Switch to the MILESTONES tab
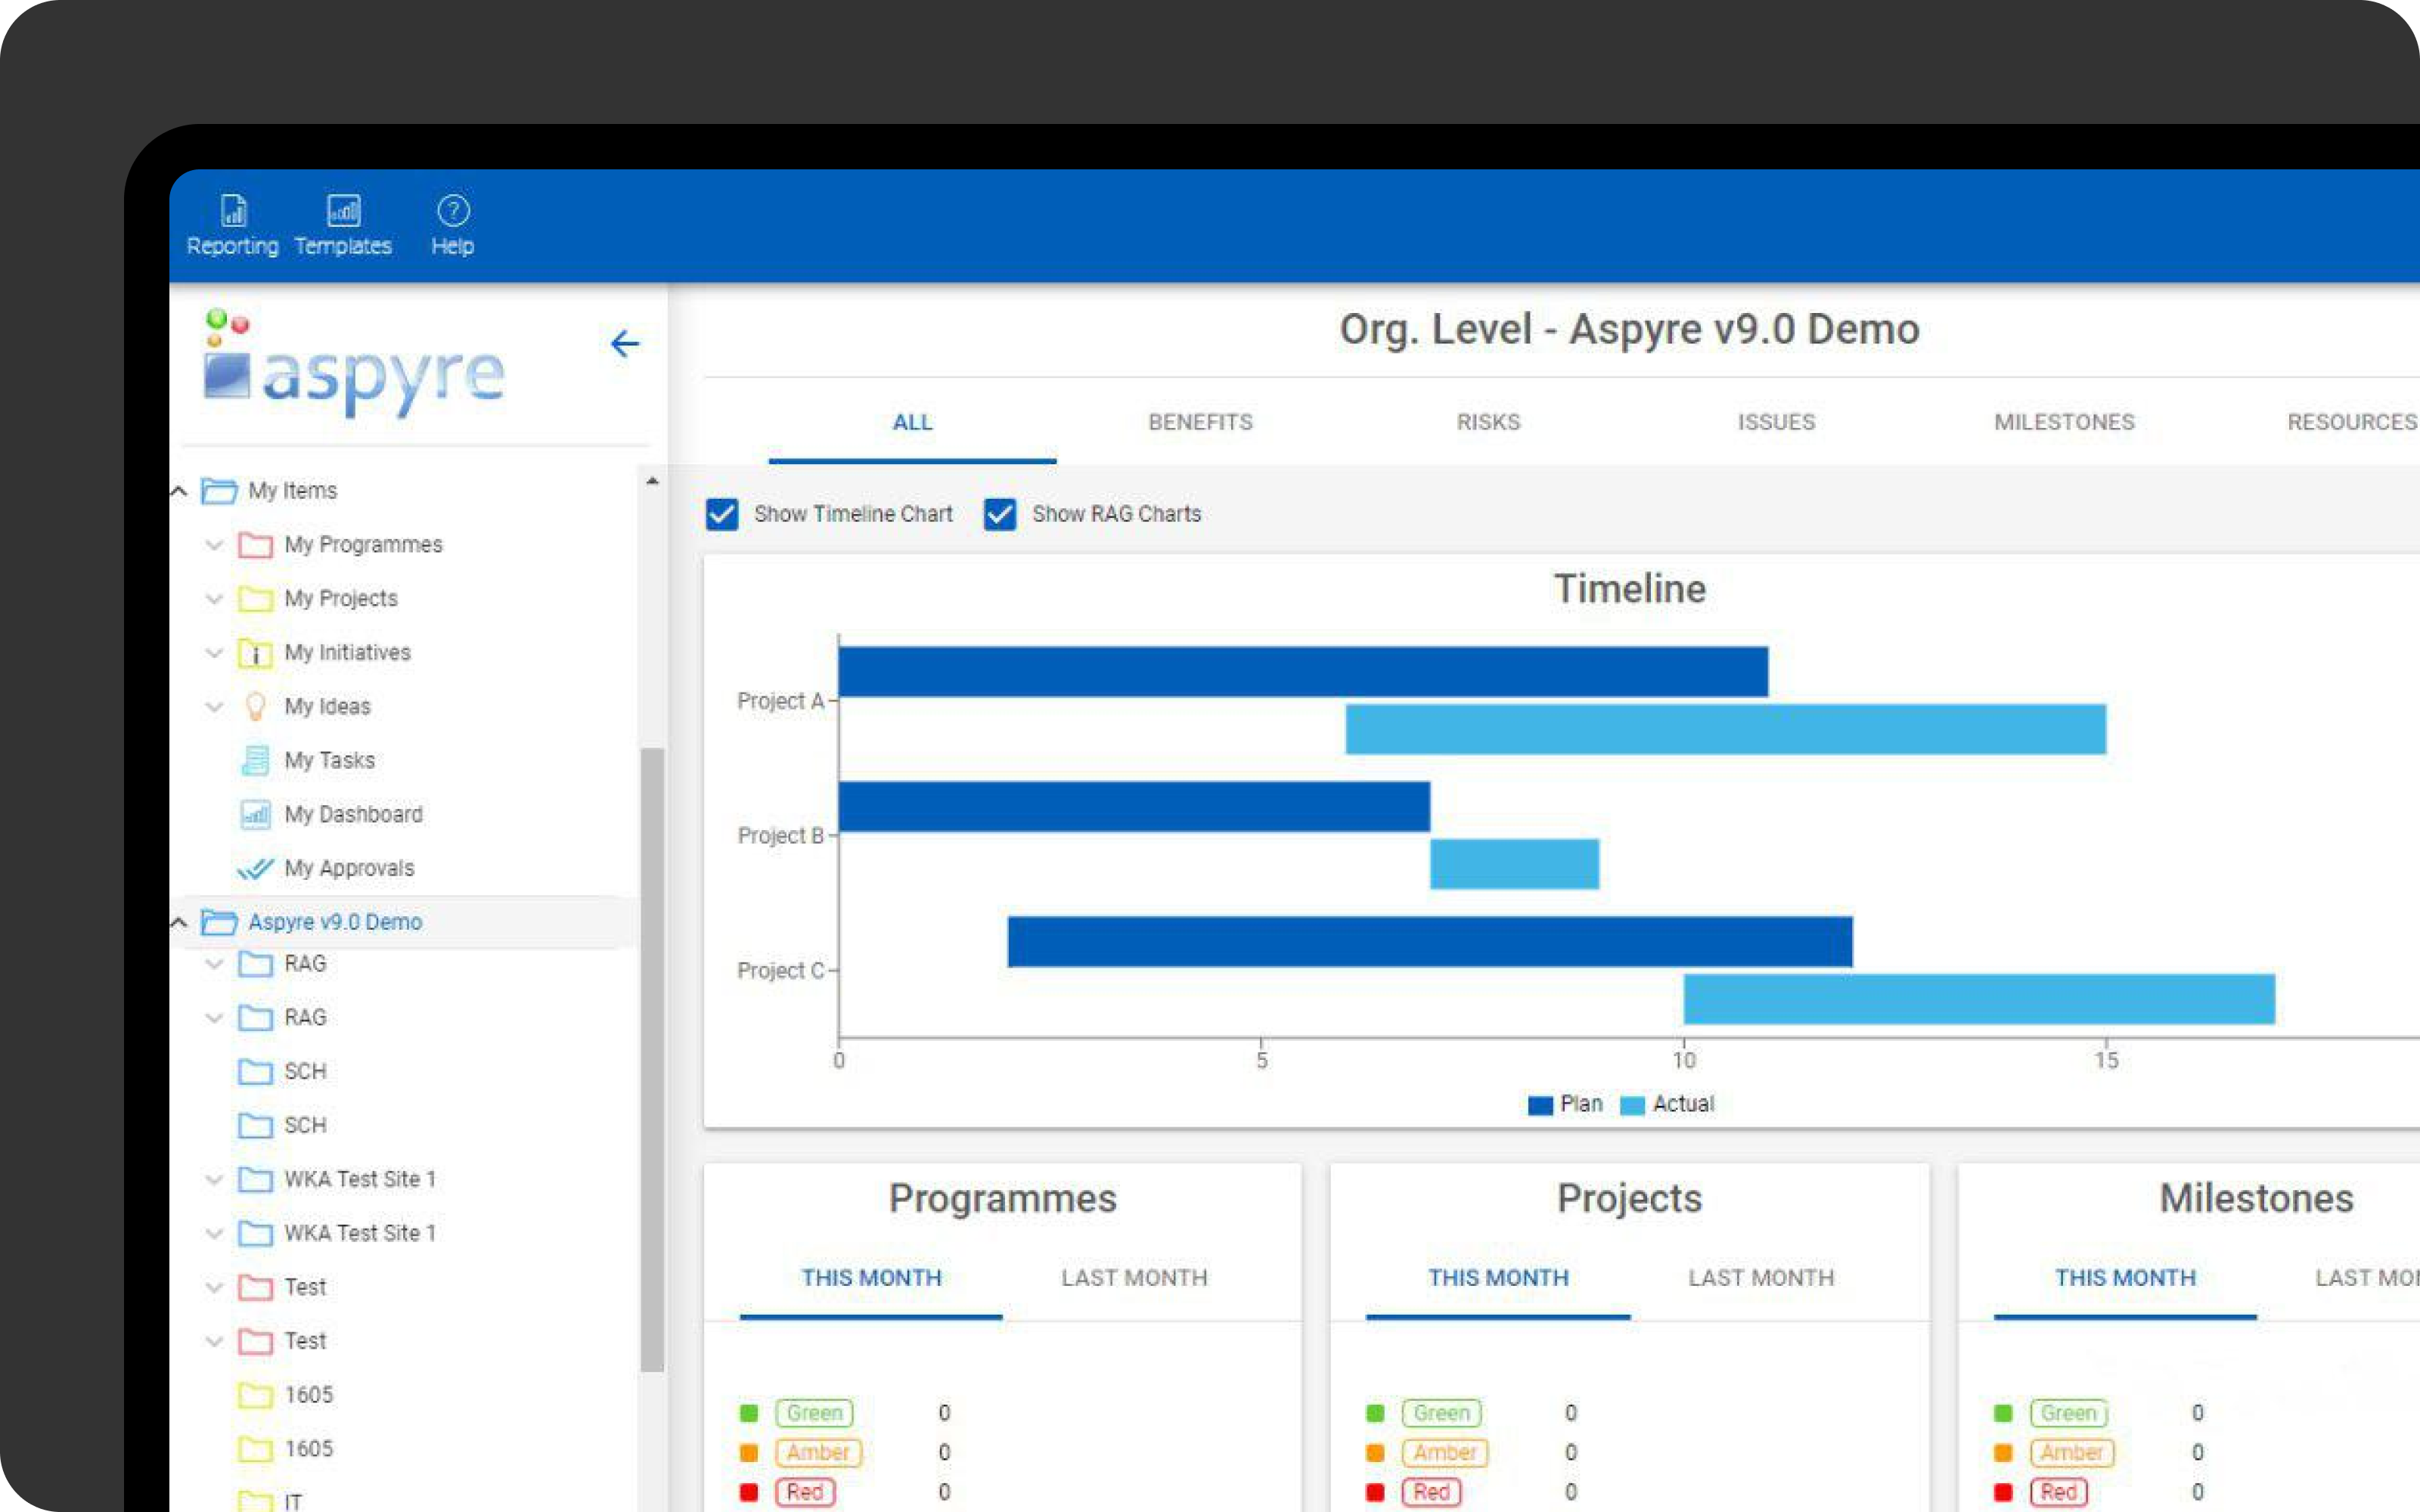Viewport: 2420px width, 1512px height. click(2064, 422)
